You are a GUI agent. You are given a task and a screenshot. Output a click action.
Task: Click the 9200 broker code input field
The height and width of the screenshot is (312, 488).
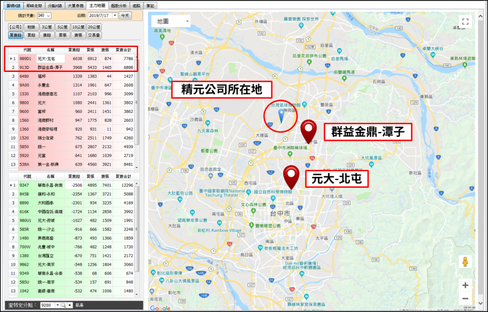click(x=48, y=305)
